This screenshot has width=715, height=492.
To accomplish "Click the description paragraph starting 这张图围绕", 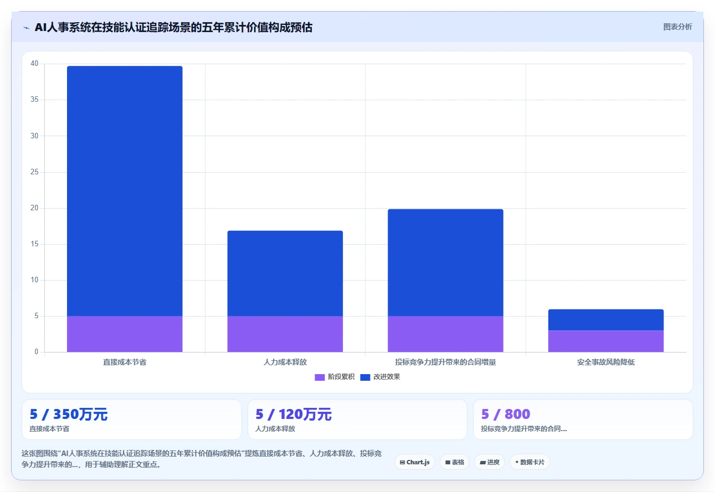I will point(202,459).
